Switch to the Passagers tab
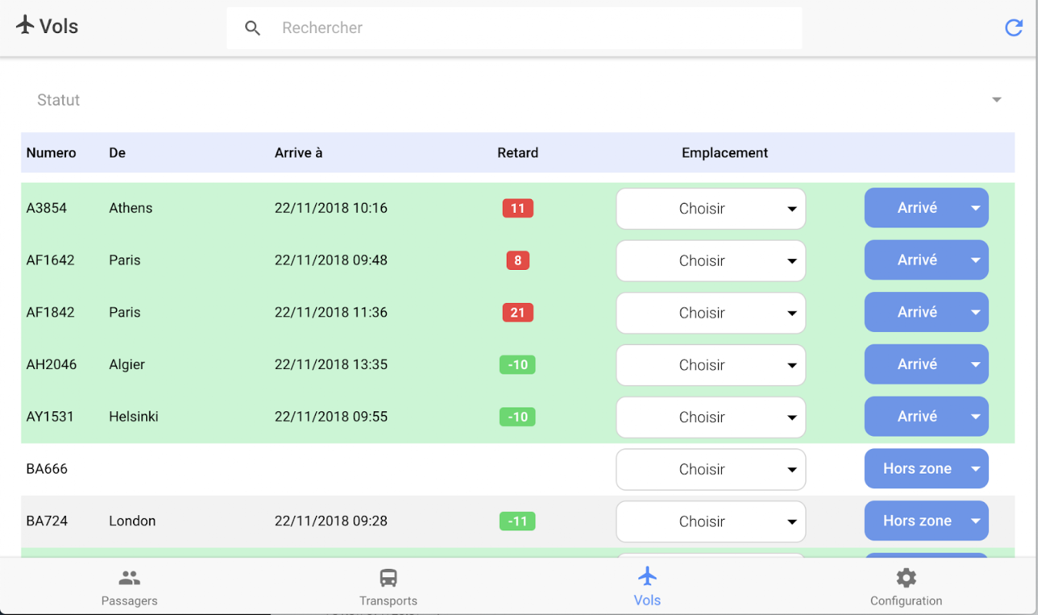The image size is (1038, 615). click(129, 587)
